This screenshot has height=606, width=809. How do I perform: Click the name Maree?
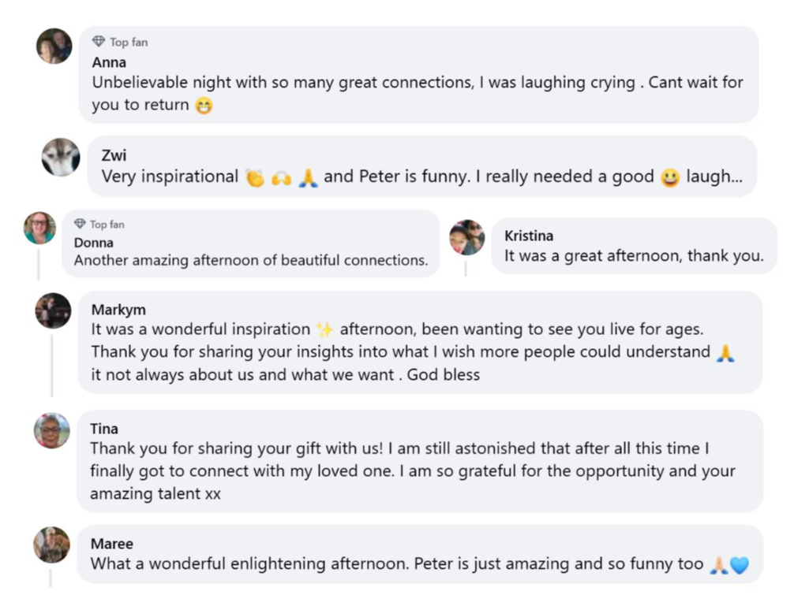[x=112, y=544]
